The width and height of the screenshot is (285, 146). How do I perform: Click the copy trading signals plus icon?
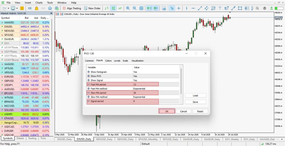(x=57, y=8)
